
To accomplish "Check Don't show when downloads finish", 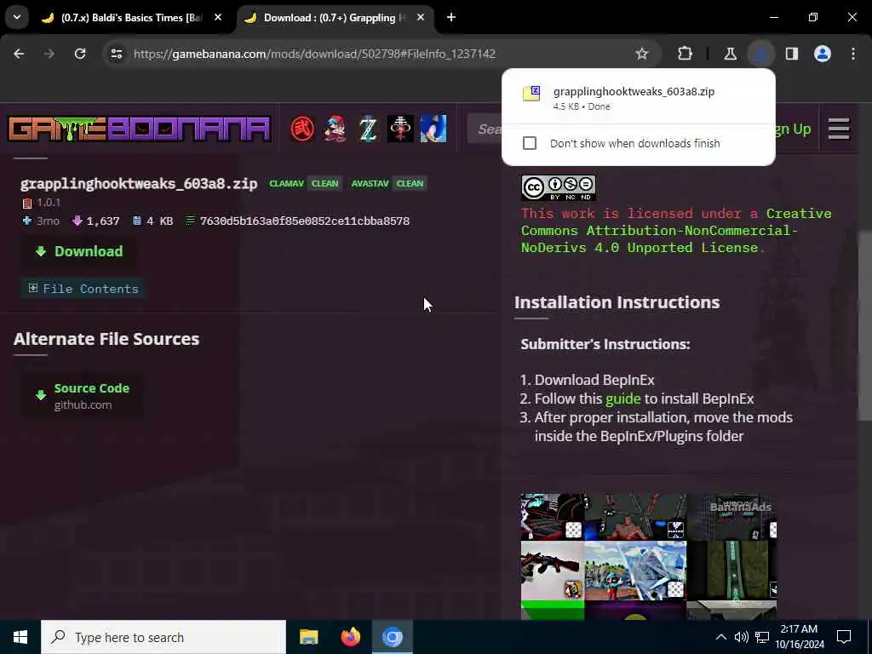I will [x=530, y=143].
